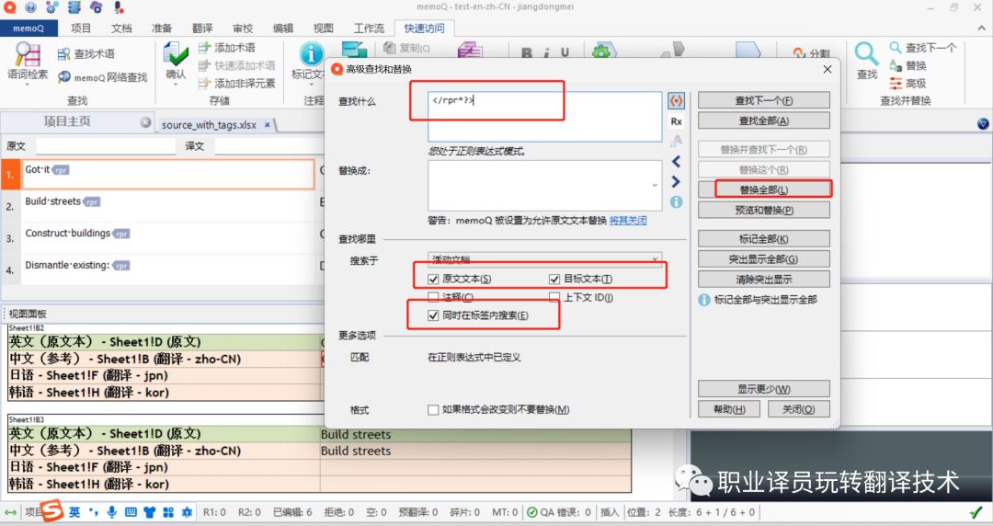
Task: Click the 帮助(H) button
Action: pos(729,409)
